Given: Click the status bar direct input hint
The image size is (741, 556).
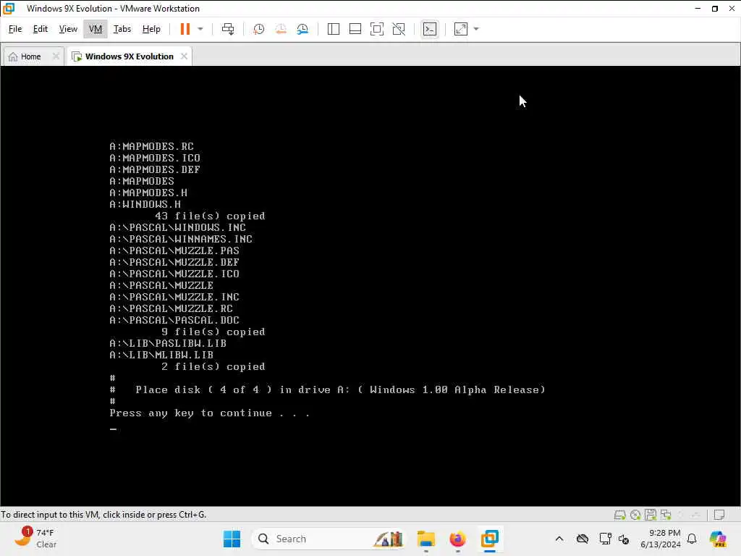Looking at the screenshot, I should tap(103, 515).
